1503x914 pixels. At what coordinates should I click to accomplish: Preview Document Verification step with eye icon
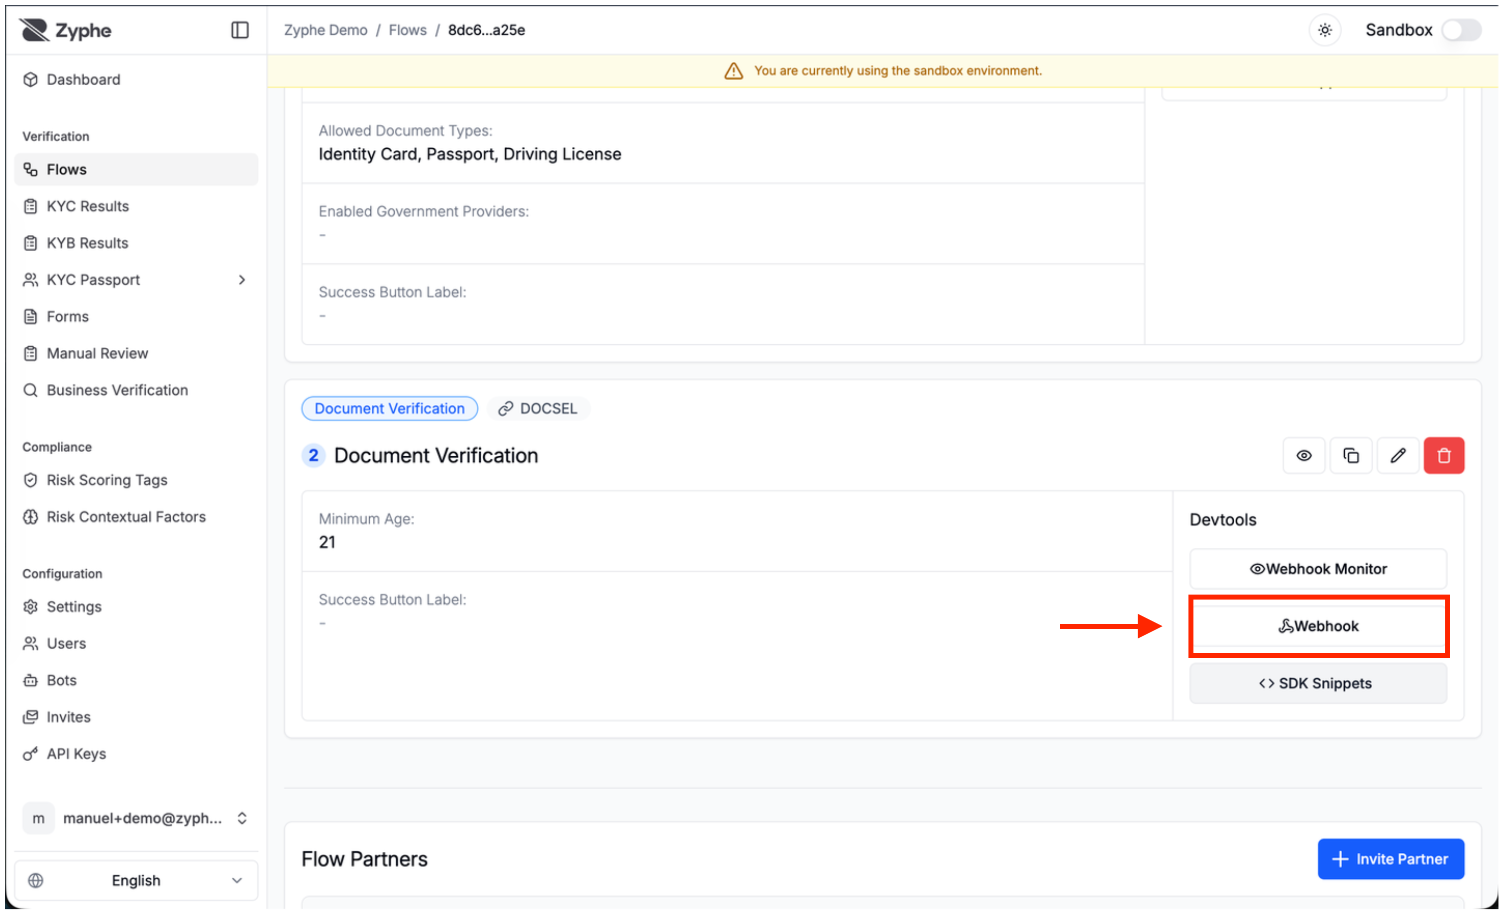(x=1303, y=455)
